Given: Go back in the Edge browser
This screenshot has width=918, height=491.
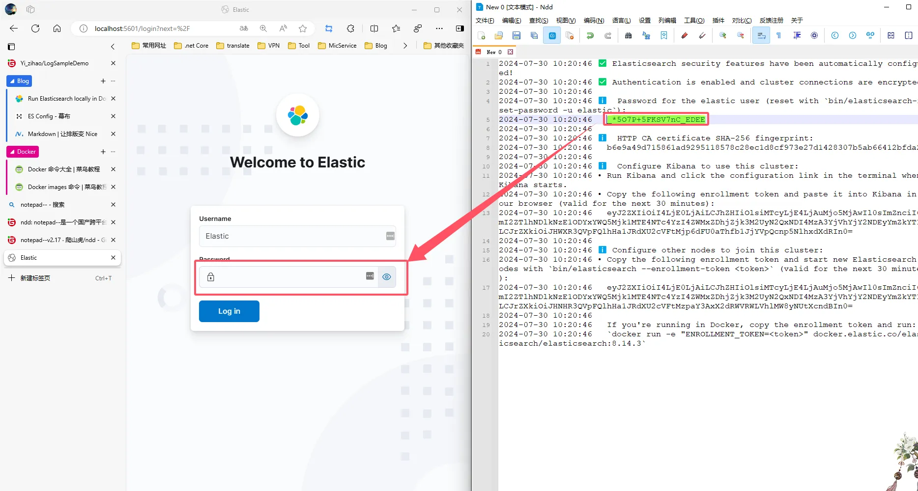Looking at the screenshot, I should click(x=14, y=28).
